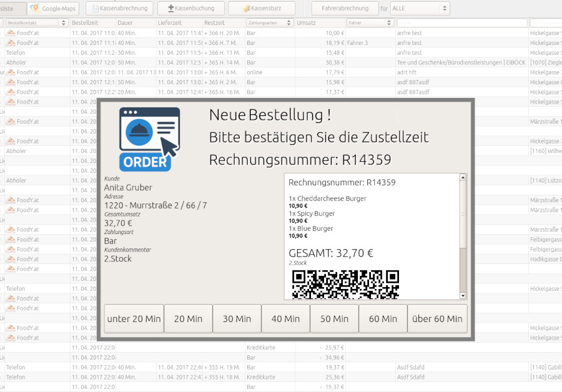Confirm delivery time of 30 Min
The width and height of the screenshot is (562, 392).
click(237, 318)
